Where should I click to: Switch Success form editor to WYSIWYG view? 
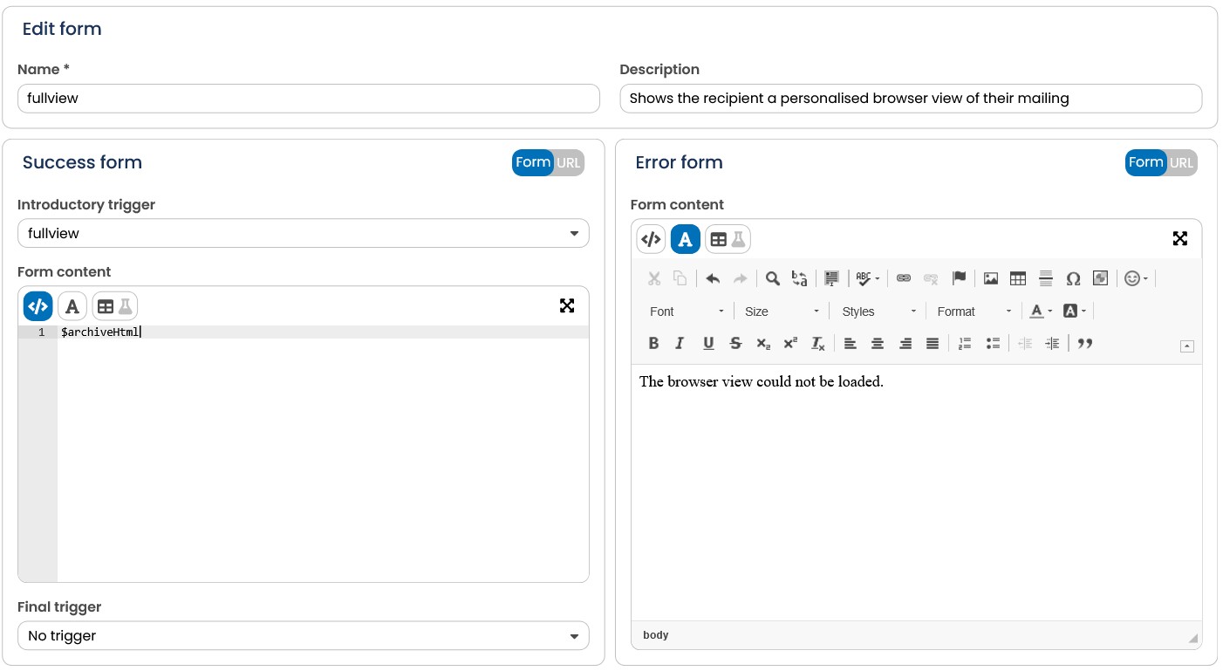pos(72,306)
